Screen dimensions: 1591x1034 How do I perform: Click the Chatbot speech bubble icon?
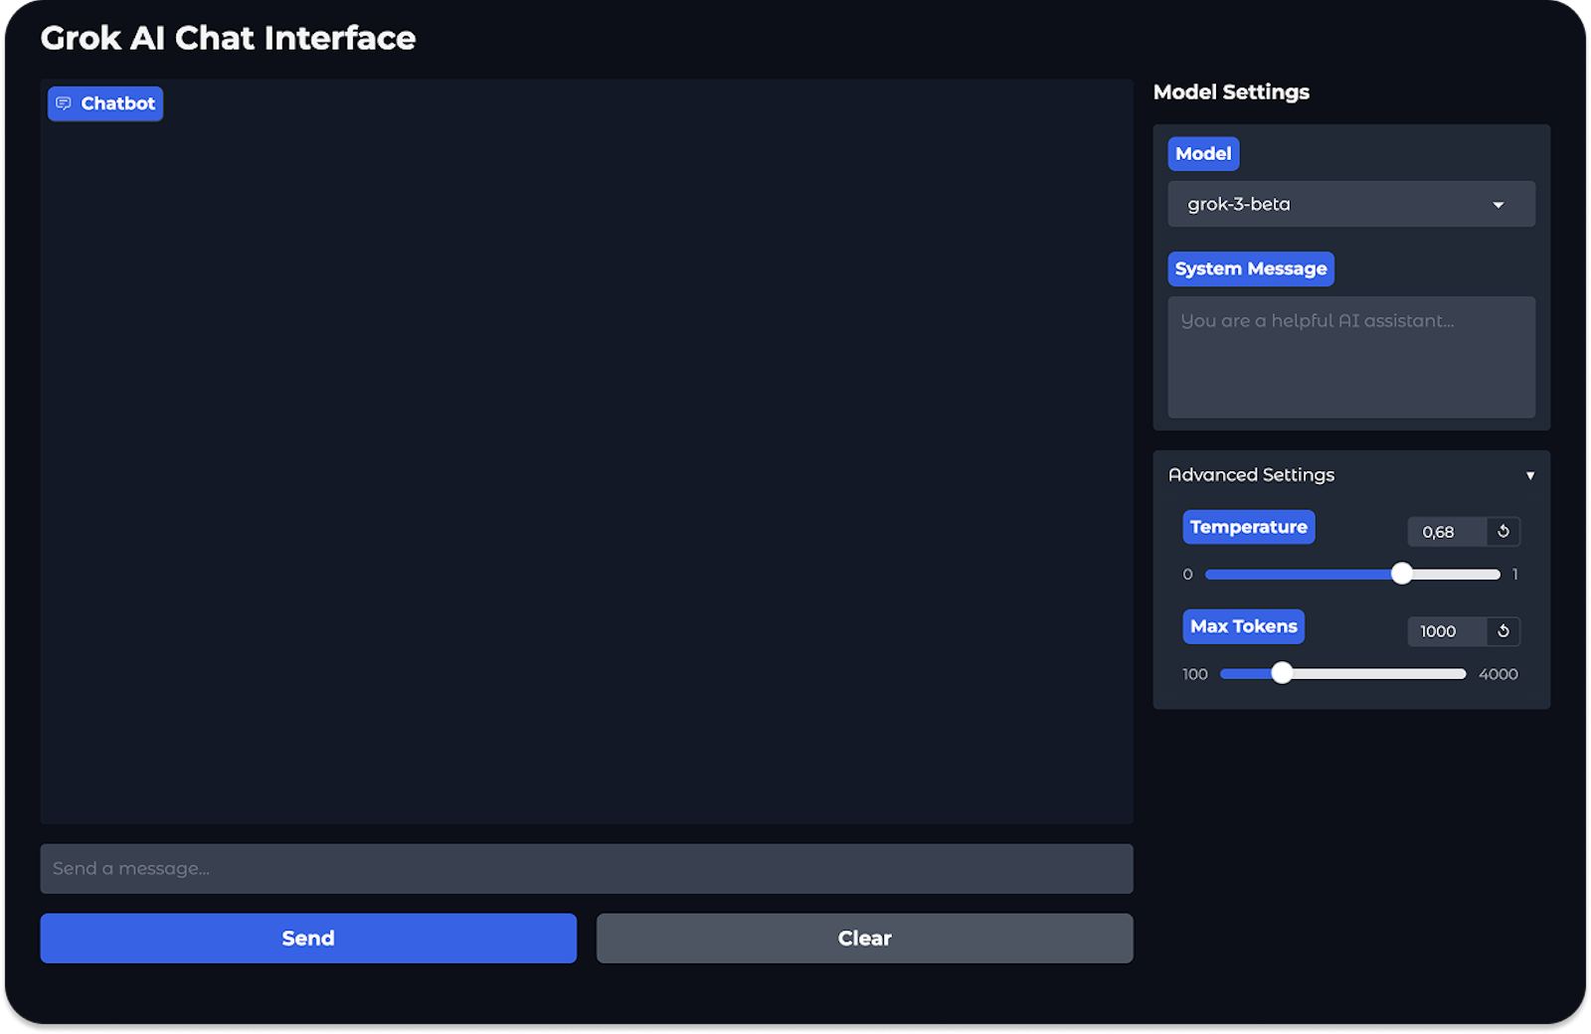pyautogui.click(x=64, y=103)
